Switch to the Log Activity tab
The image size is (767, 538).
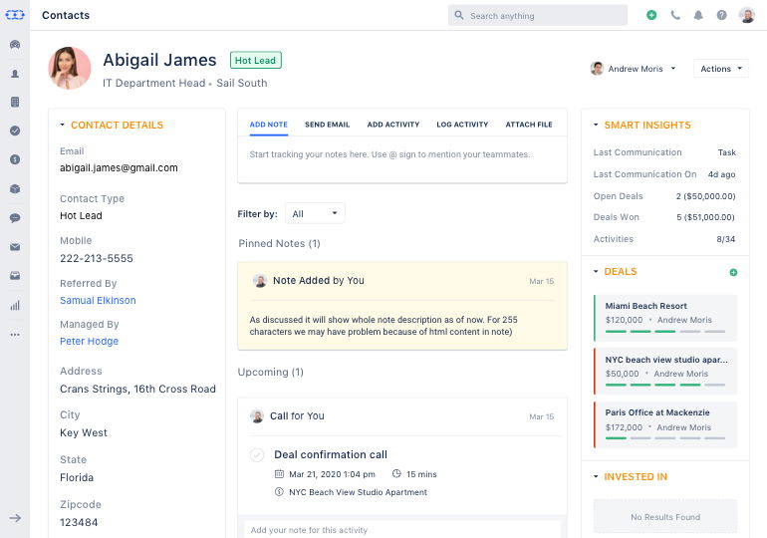462,125
